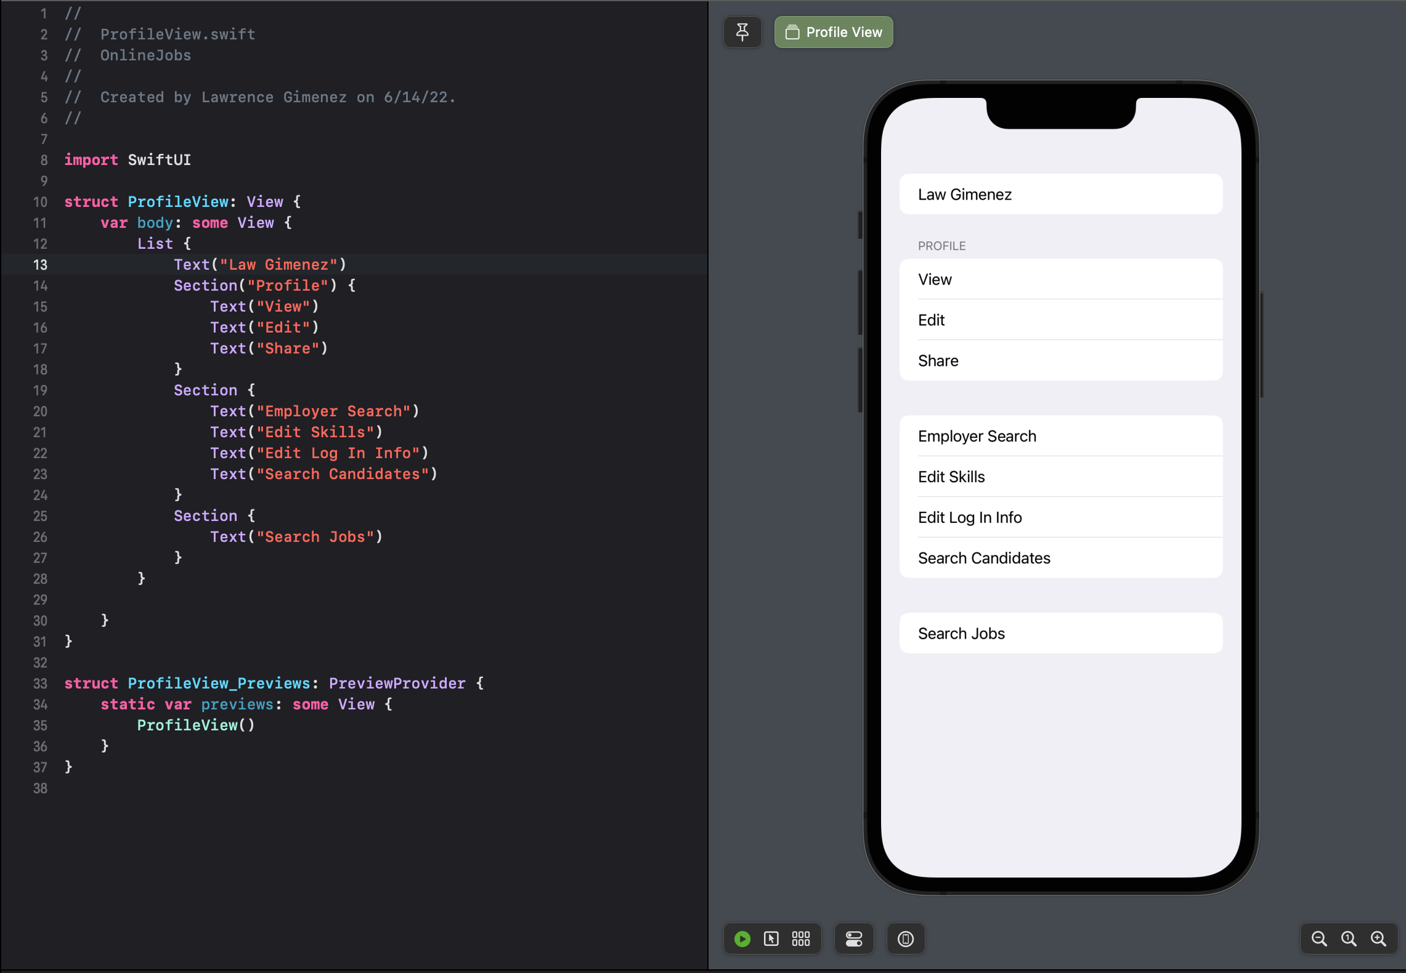Open the preview variants grid
Viewport: 1406px width, 973px height.
click(x=800, y=939)
